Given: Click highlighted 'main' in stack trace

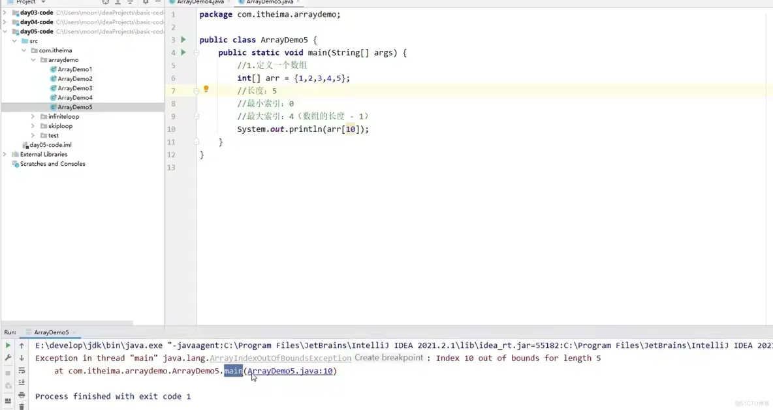Looking at the screenshot, I should pyautogui.click(x=233, y=371).
